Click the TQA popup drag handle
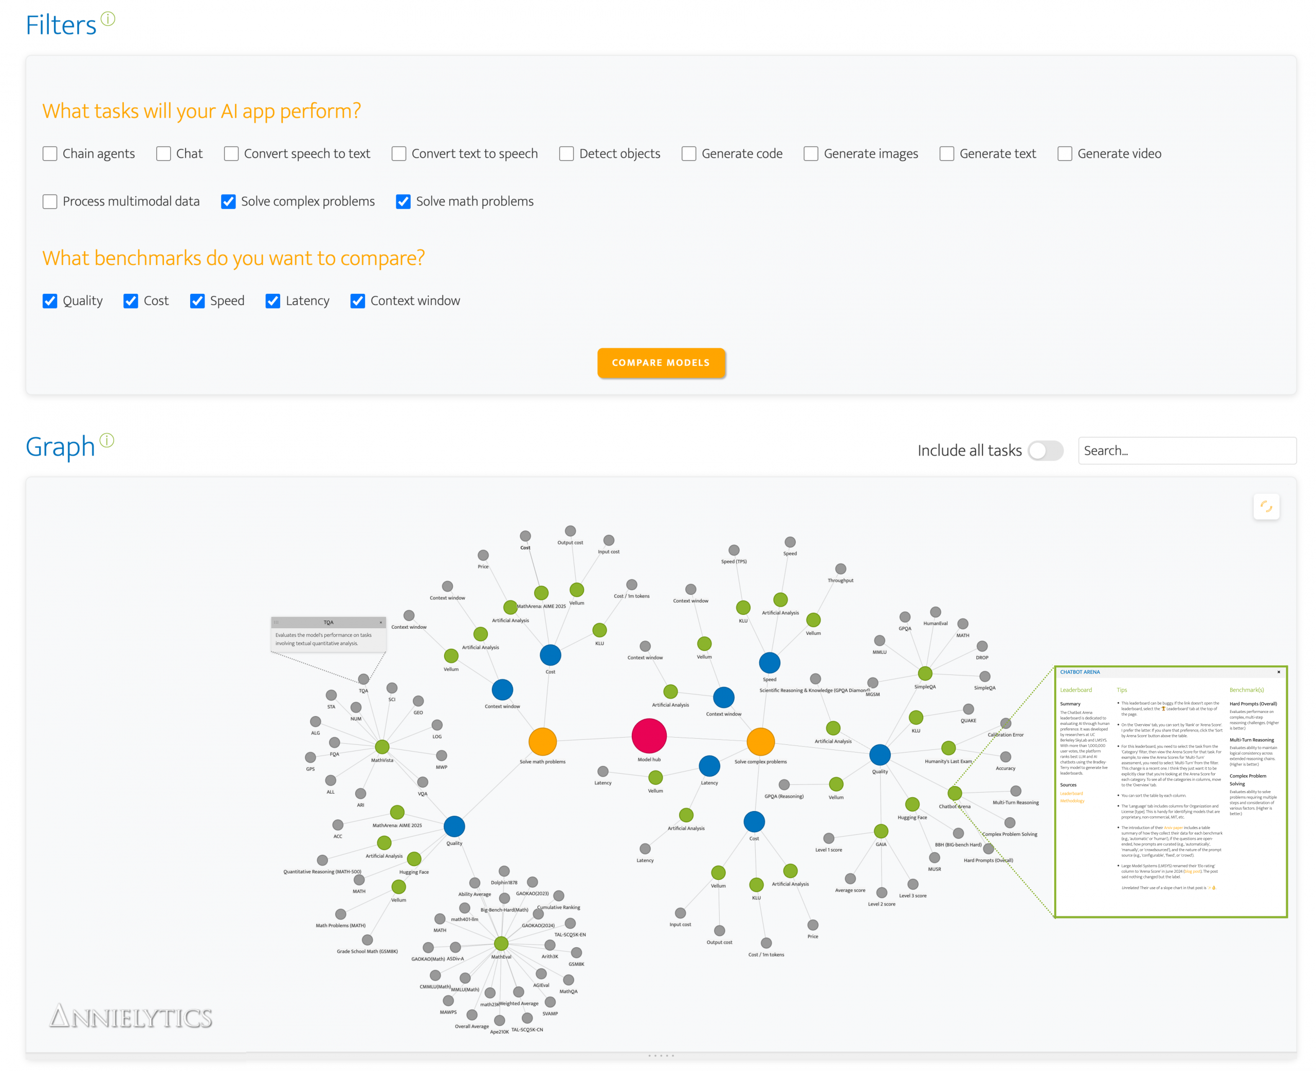Viewport: 1316px width, 1071px height. pos(277,623)
